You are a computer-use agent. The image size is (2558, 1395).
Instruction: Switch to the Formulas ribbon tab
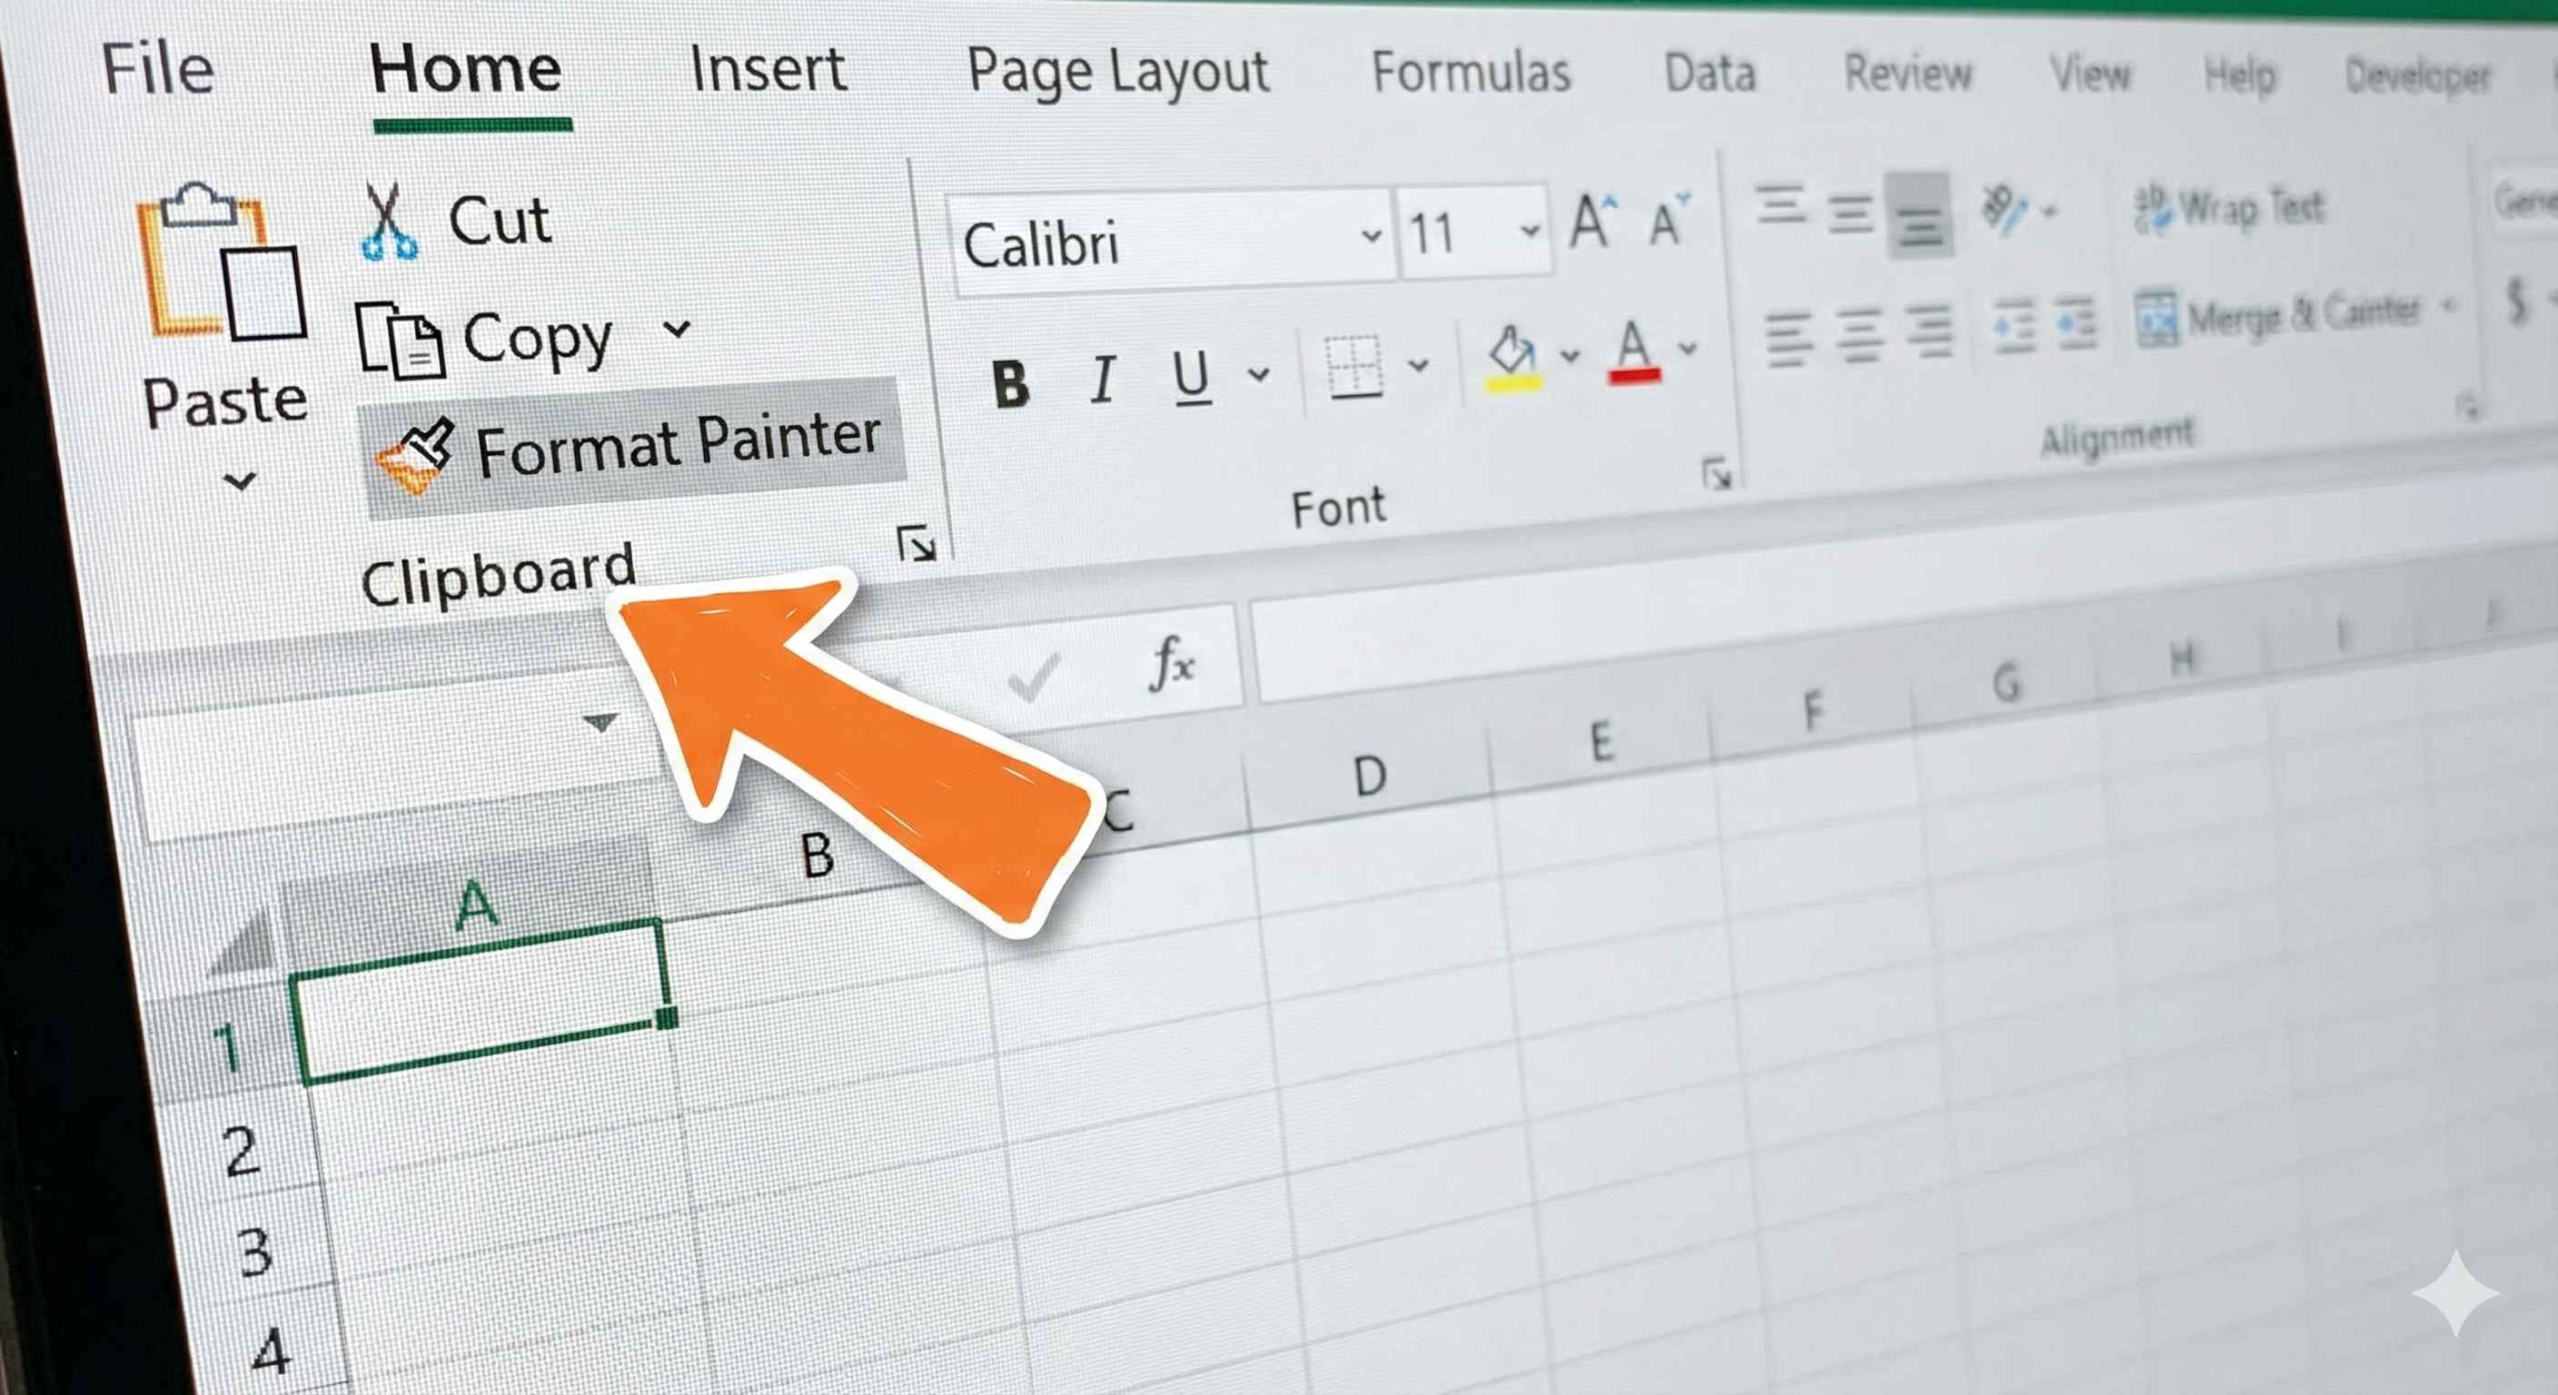(x=1472, y=72)
